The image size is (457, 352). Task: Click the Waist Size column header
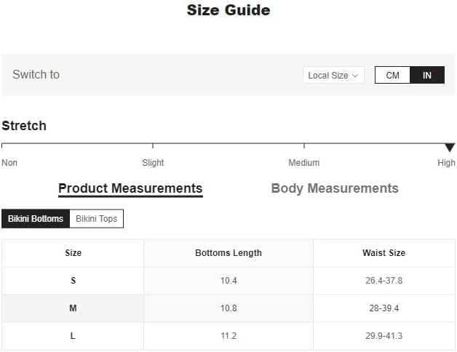click(384, 253)
